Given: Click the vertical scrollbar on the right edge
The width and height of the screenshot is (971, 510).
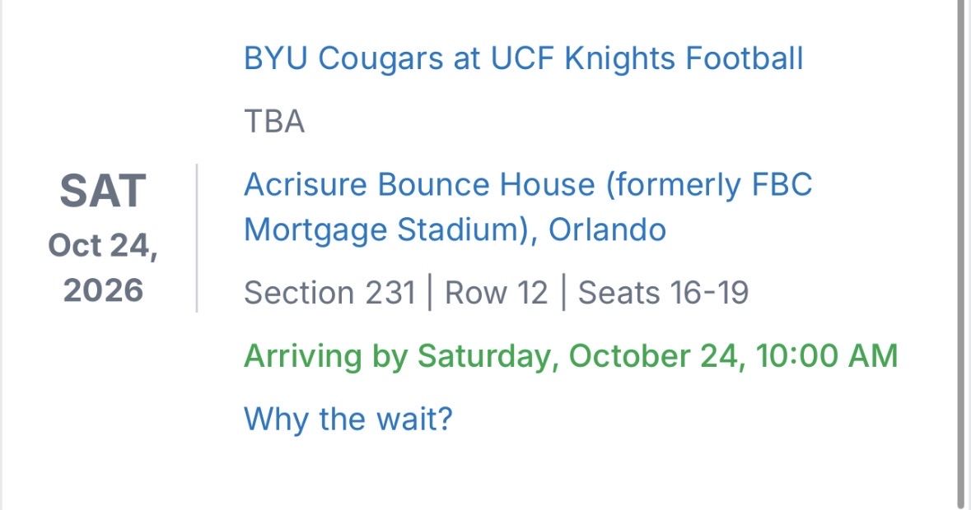Looking at the screenshot, I should click(x=960, y=247).
